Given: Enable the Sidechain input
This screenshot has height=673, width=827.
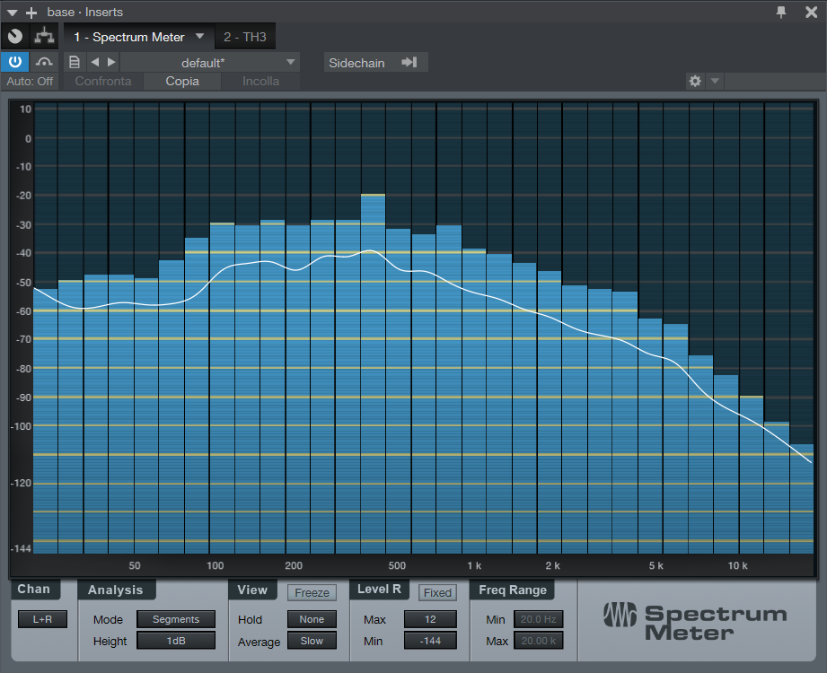Looking at the screenshot, I should (x=375, y=62).
